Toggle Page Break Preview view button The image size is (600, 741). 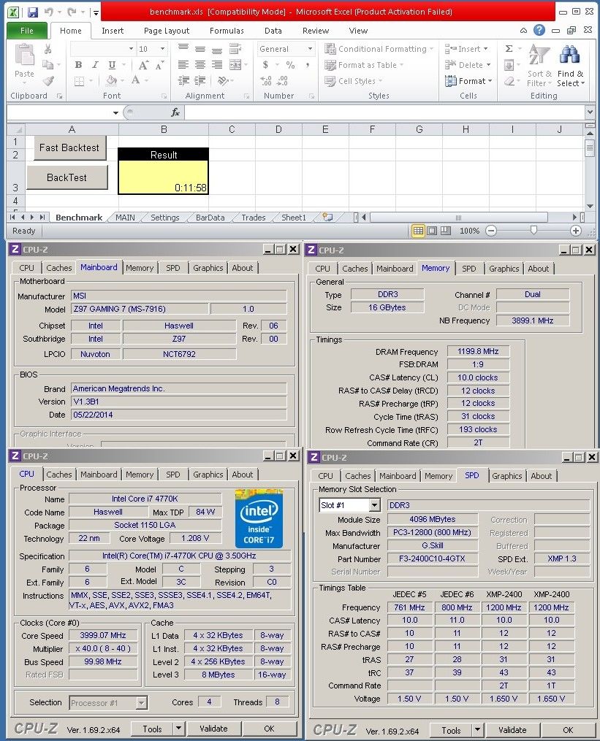point(445,231)
